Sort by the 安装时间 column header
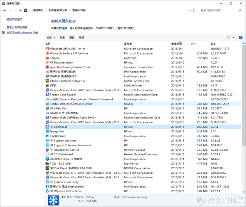246x207 pixels. pos(176,43)
